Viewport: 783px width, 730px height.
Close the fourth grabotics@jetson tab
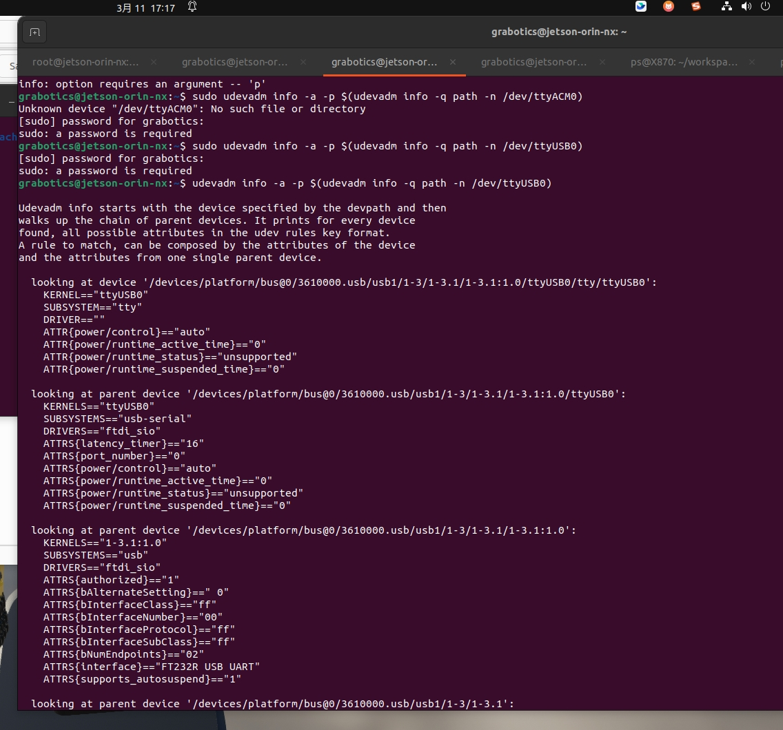tap(602, 62)
